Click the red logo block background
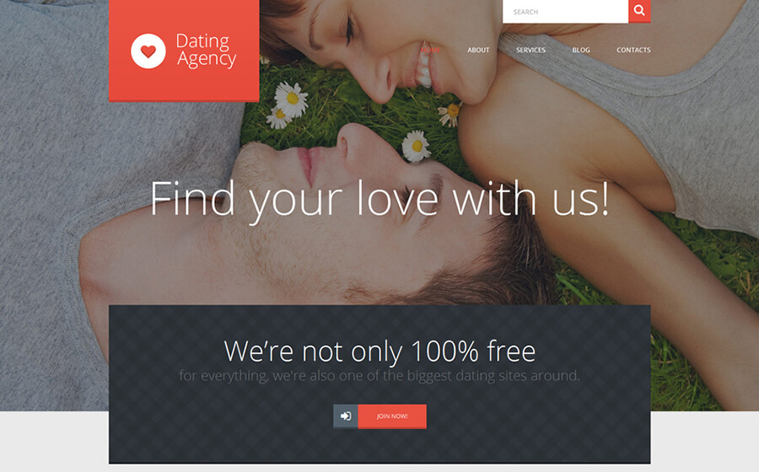Screen dimensions: 759x472 [184, 87]
